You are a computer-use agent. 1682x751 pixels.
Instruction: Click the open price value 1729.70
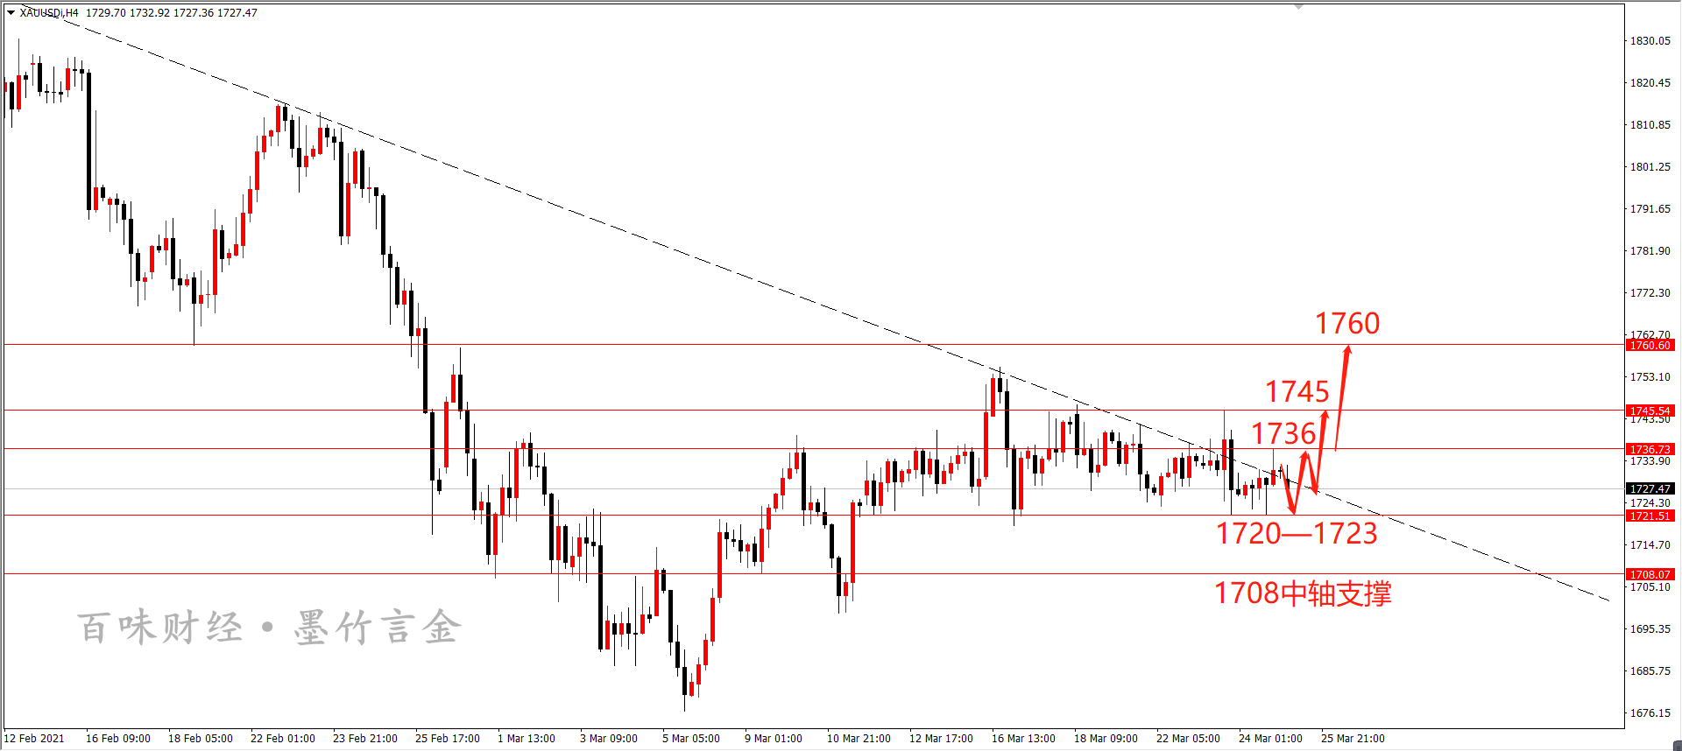tap(105, 13)
